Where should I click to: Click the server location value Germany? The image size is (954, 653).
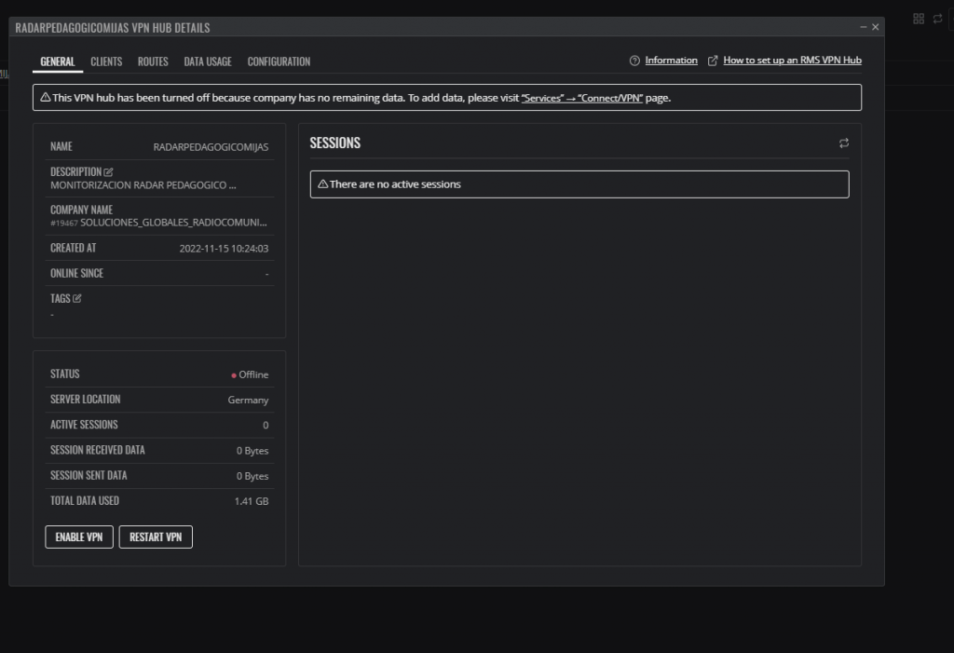point(248,400)
